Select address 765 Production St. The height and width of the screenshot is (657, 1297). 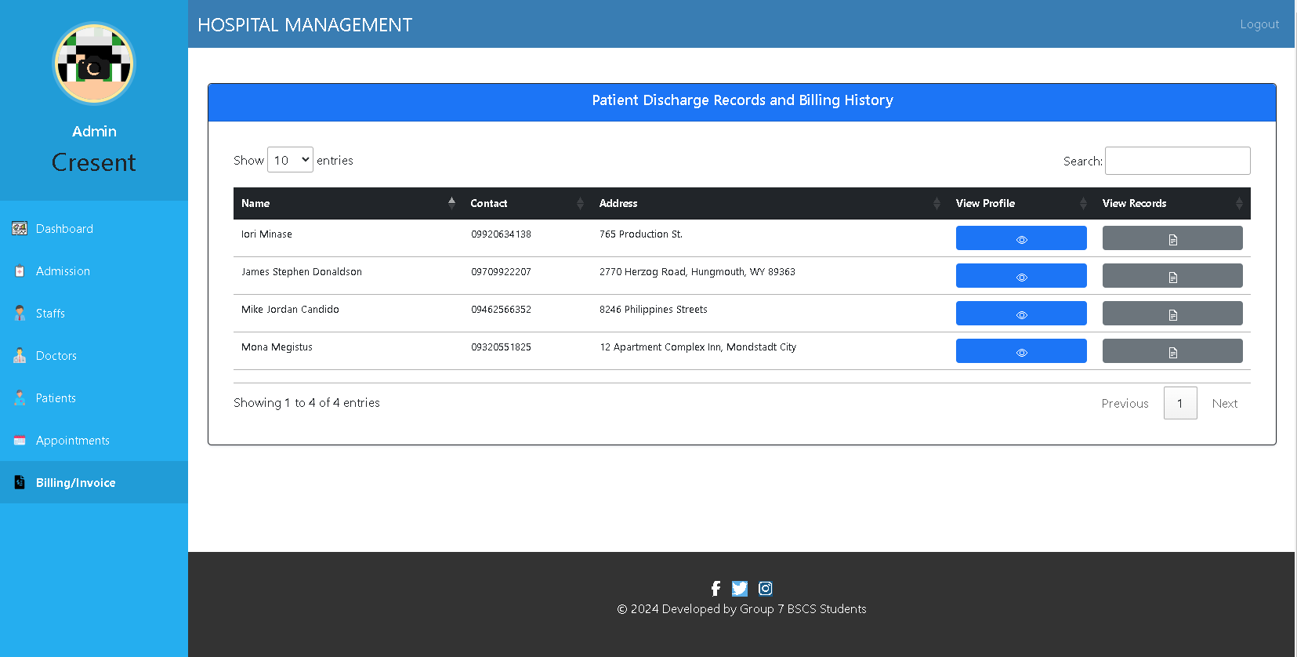(x=641, y=234)
